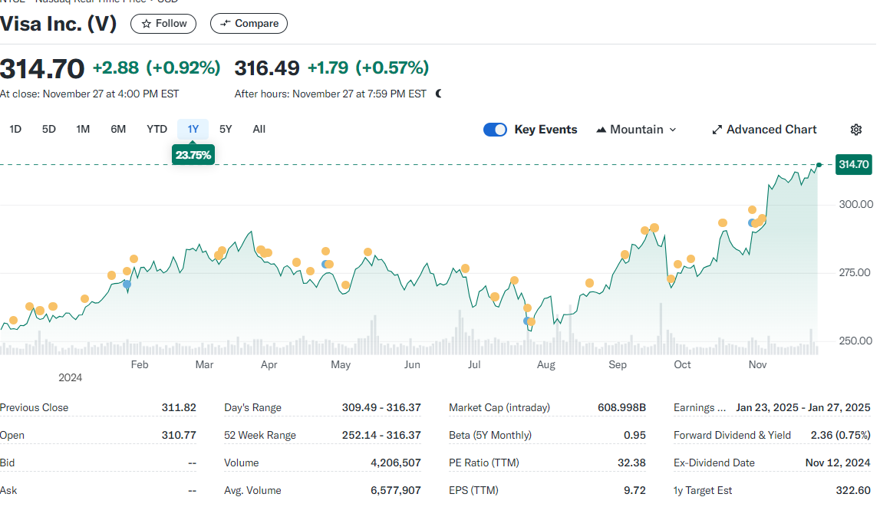Select the 5D chart range
Image resolution: width=880 pixels, height=507 pixels.
click(49, 129)
